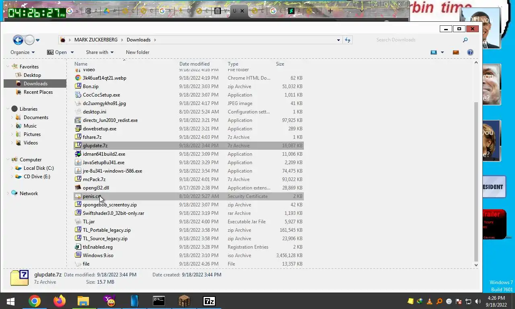Image resolution: width=515 pixels, height=309 pixels.
Task: Select the CocCocSetup.exe icon
Action: (x=78, y=95)
